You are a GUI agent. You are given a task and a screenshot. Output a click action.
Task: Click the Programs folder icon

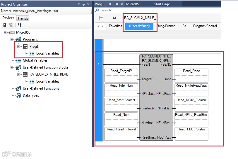tap(18, 39)
